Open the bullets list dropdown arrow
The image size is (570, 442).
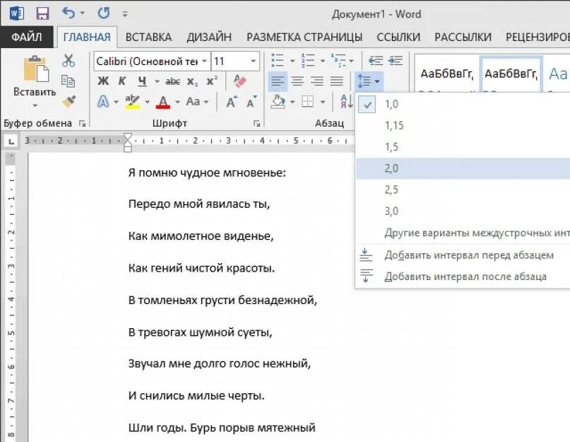(x=292, y=61)
